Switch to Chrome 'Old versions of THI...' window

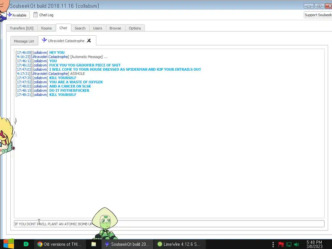(x=60, y=244)
